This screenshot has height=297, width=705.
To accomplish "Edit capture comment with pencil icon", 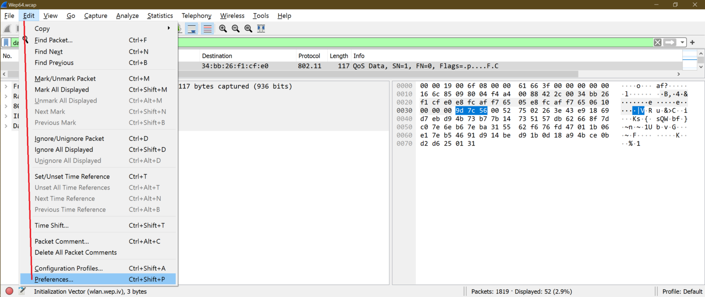I will click(22, 291).
